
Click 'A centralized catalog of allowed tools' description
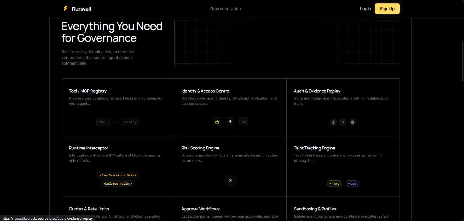pyautogui.click(x=116, y=101)
